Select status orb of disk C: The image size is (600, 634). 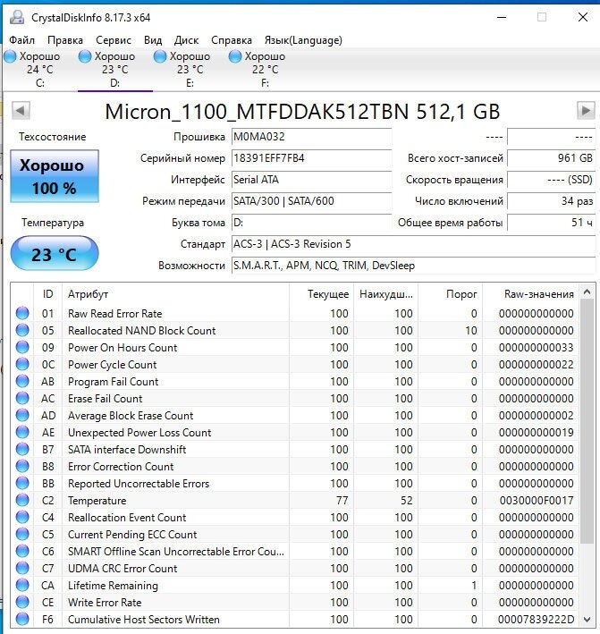click(10, 56)
